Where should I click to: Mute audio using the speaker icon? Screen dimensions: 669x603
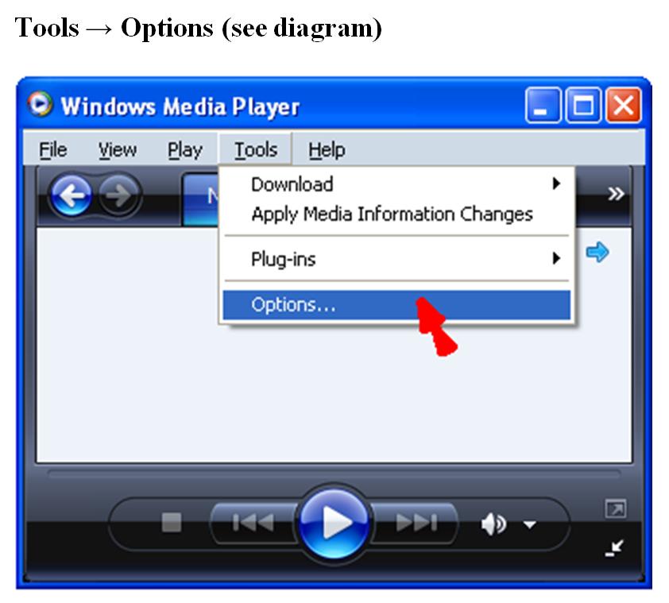[x=491, y=524]
